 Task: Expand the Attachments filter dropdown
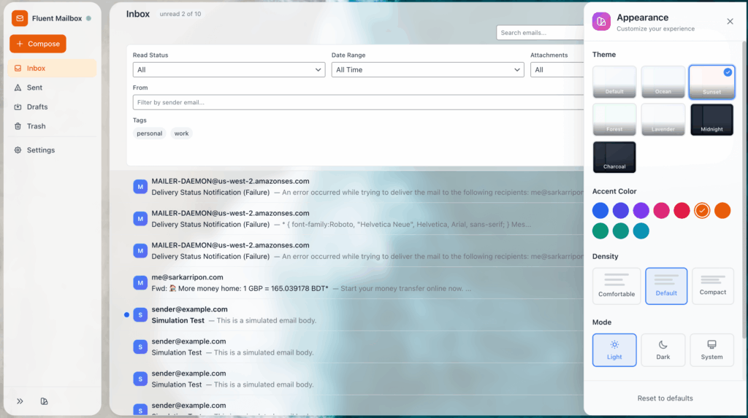click(x=557, y=70)
